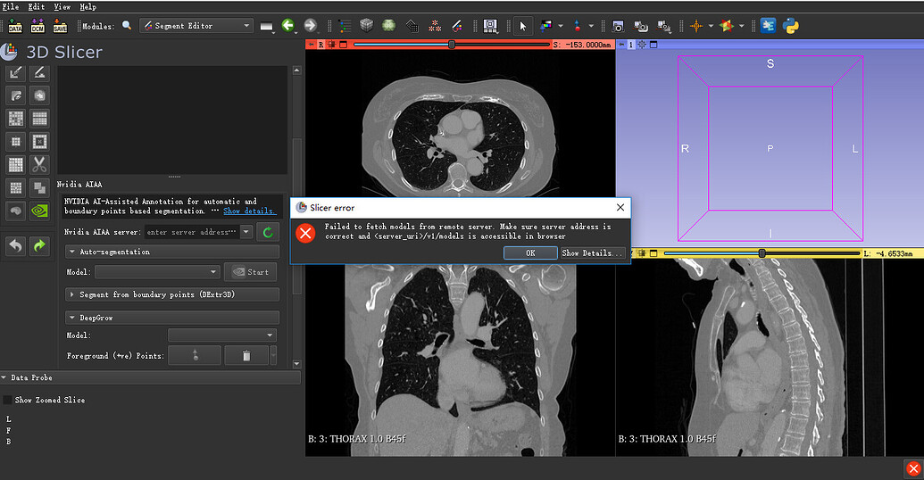Open the Extensions Manager blue icon

768,25
